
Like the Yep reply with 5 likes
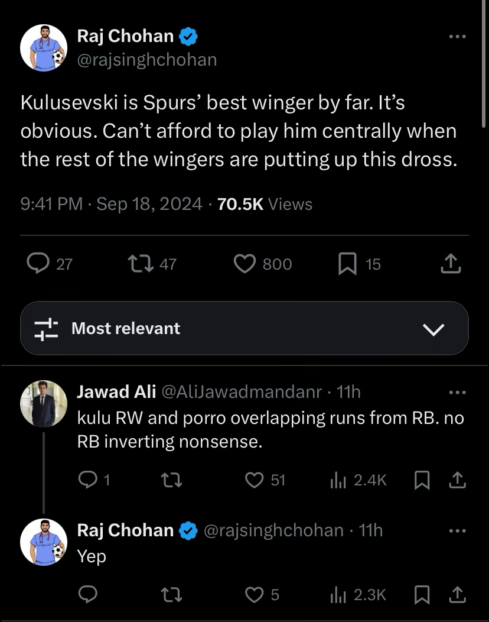click(x=255, y=595)
